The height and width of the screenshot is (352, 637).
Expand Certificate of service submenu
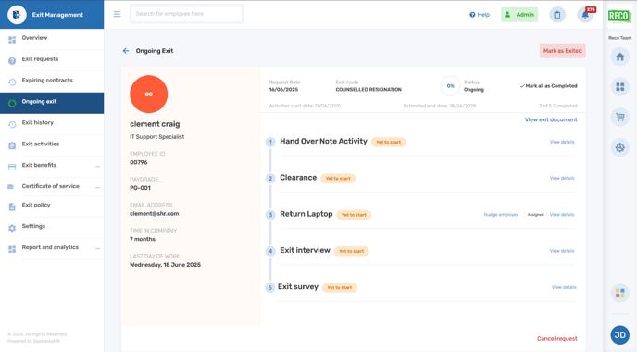pyautogui.click(x=97, y=187)
